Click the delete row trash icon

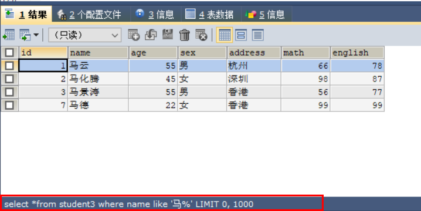click(185, 35)
